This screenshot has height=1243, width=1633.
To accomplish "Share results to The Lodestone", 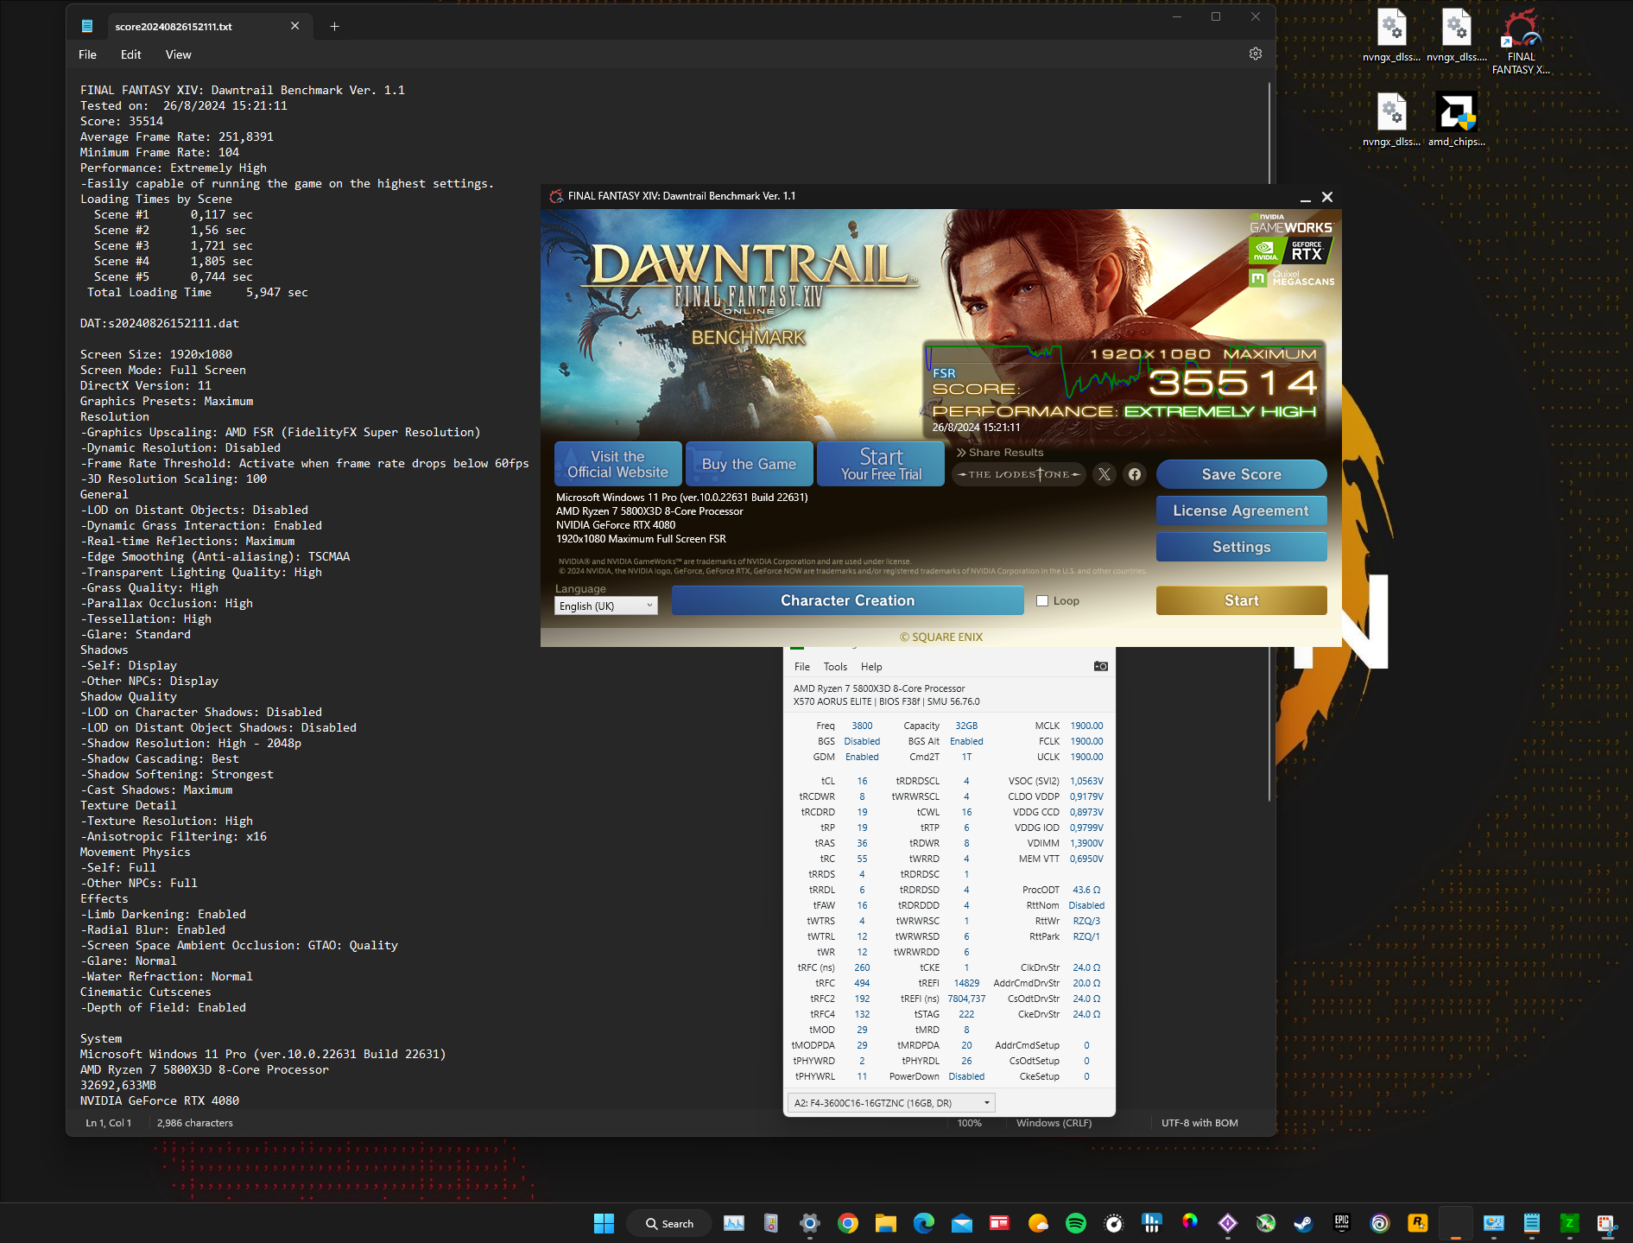I will point(1019,474).
